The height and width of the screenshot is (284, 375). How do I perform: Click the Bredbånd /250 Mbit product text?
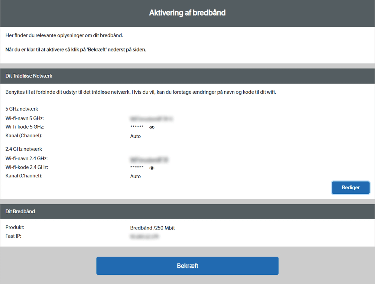[x=152, y=228]
